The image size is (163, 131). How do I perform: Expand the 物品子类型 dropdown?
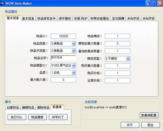pyautogui.click(x=74, y=51)
